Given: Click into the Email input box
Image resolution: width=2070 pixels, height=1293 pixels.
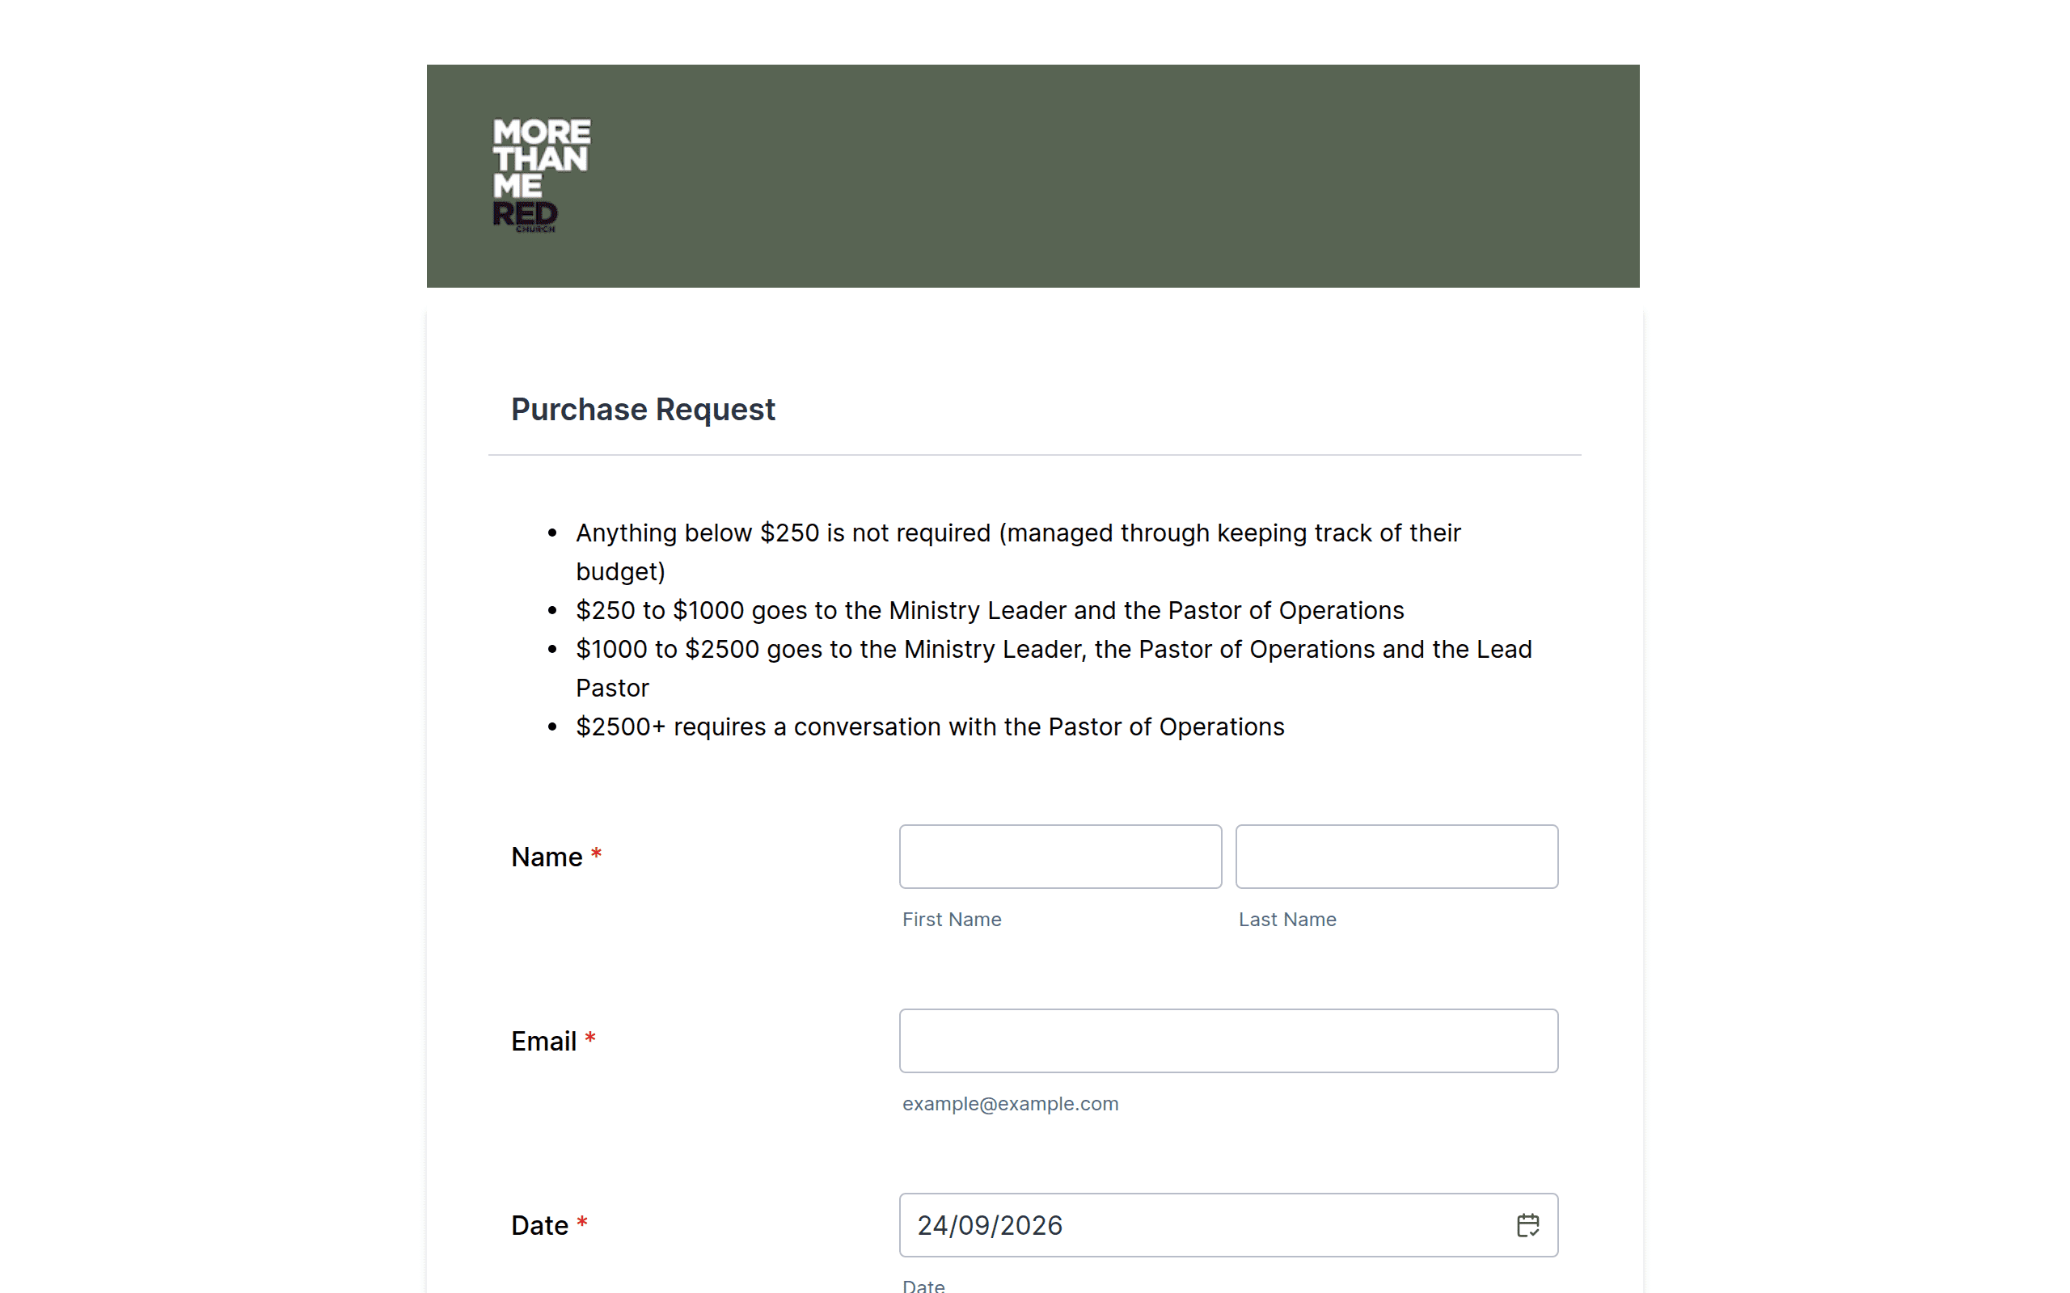Looking at the screenshot, I should tap(1228, 1041).
